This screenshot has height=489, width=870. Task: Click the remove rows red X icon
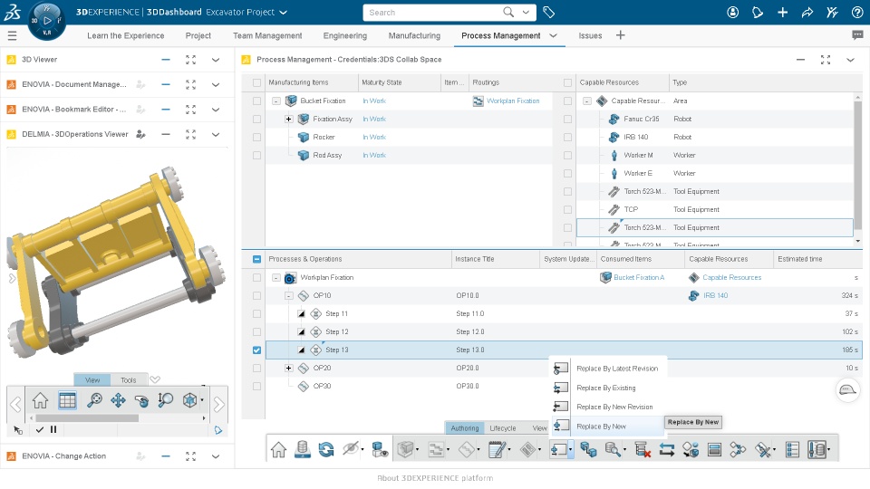pos(643,450)
